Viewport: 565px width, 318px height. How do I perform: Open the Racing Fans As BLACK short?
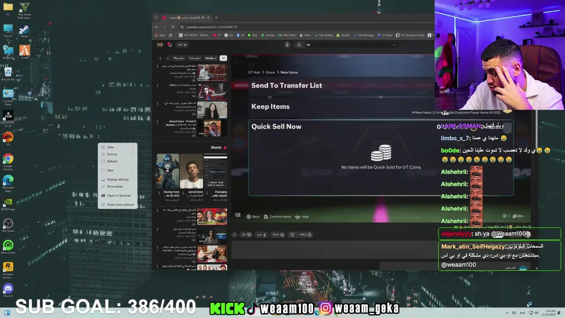point(168,171)
